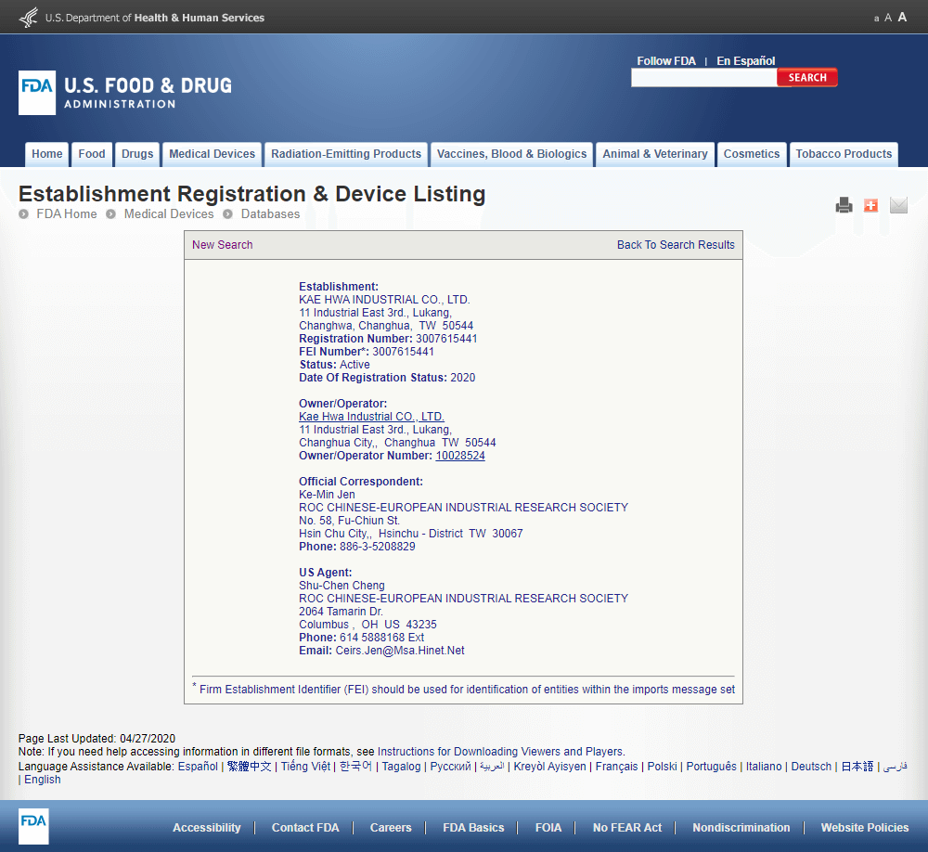
Task: Choose Русский language assistance
Action: pyautogui.click(x=450, y=766)
